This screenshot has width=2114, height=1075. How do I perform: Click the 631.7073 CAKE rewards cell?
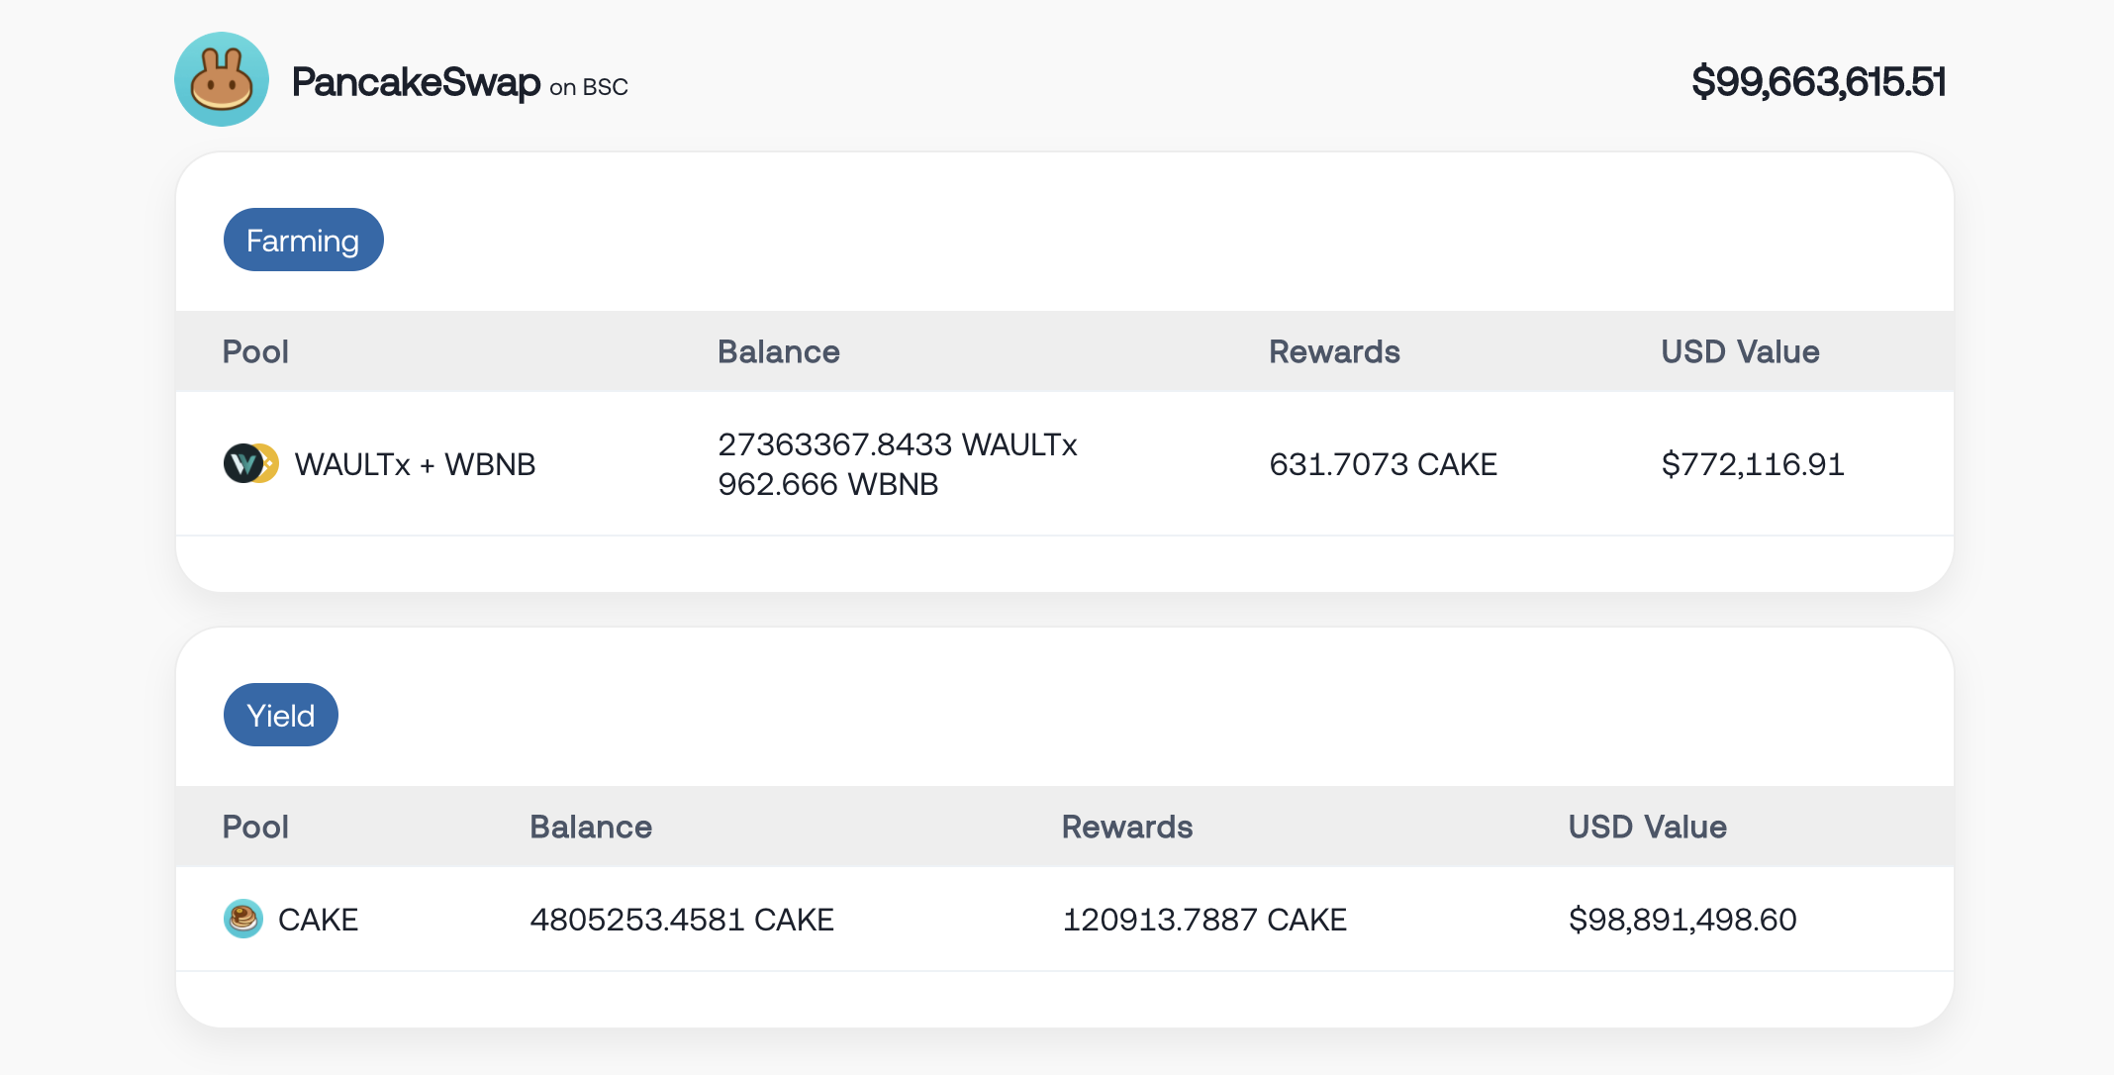pos(1383,464)
